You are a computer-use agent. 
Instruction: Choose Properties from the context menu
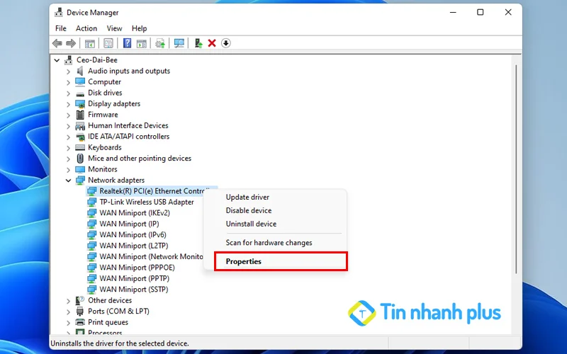point(243,261)
